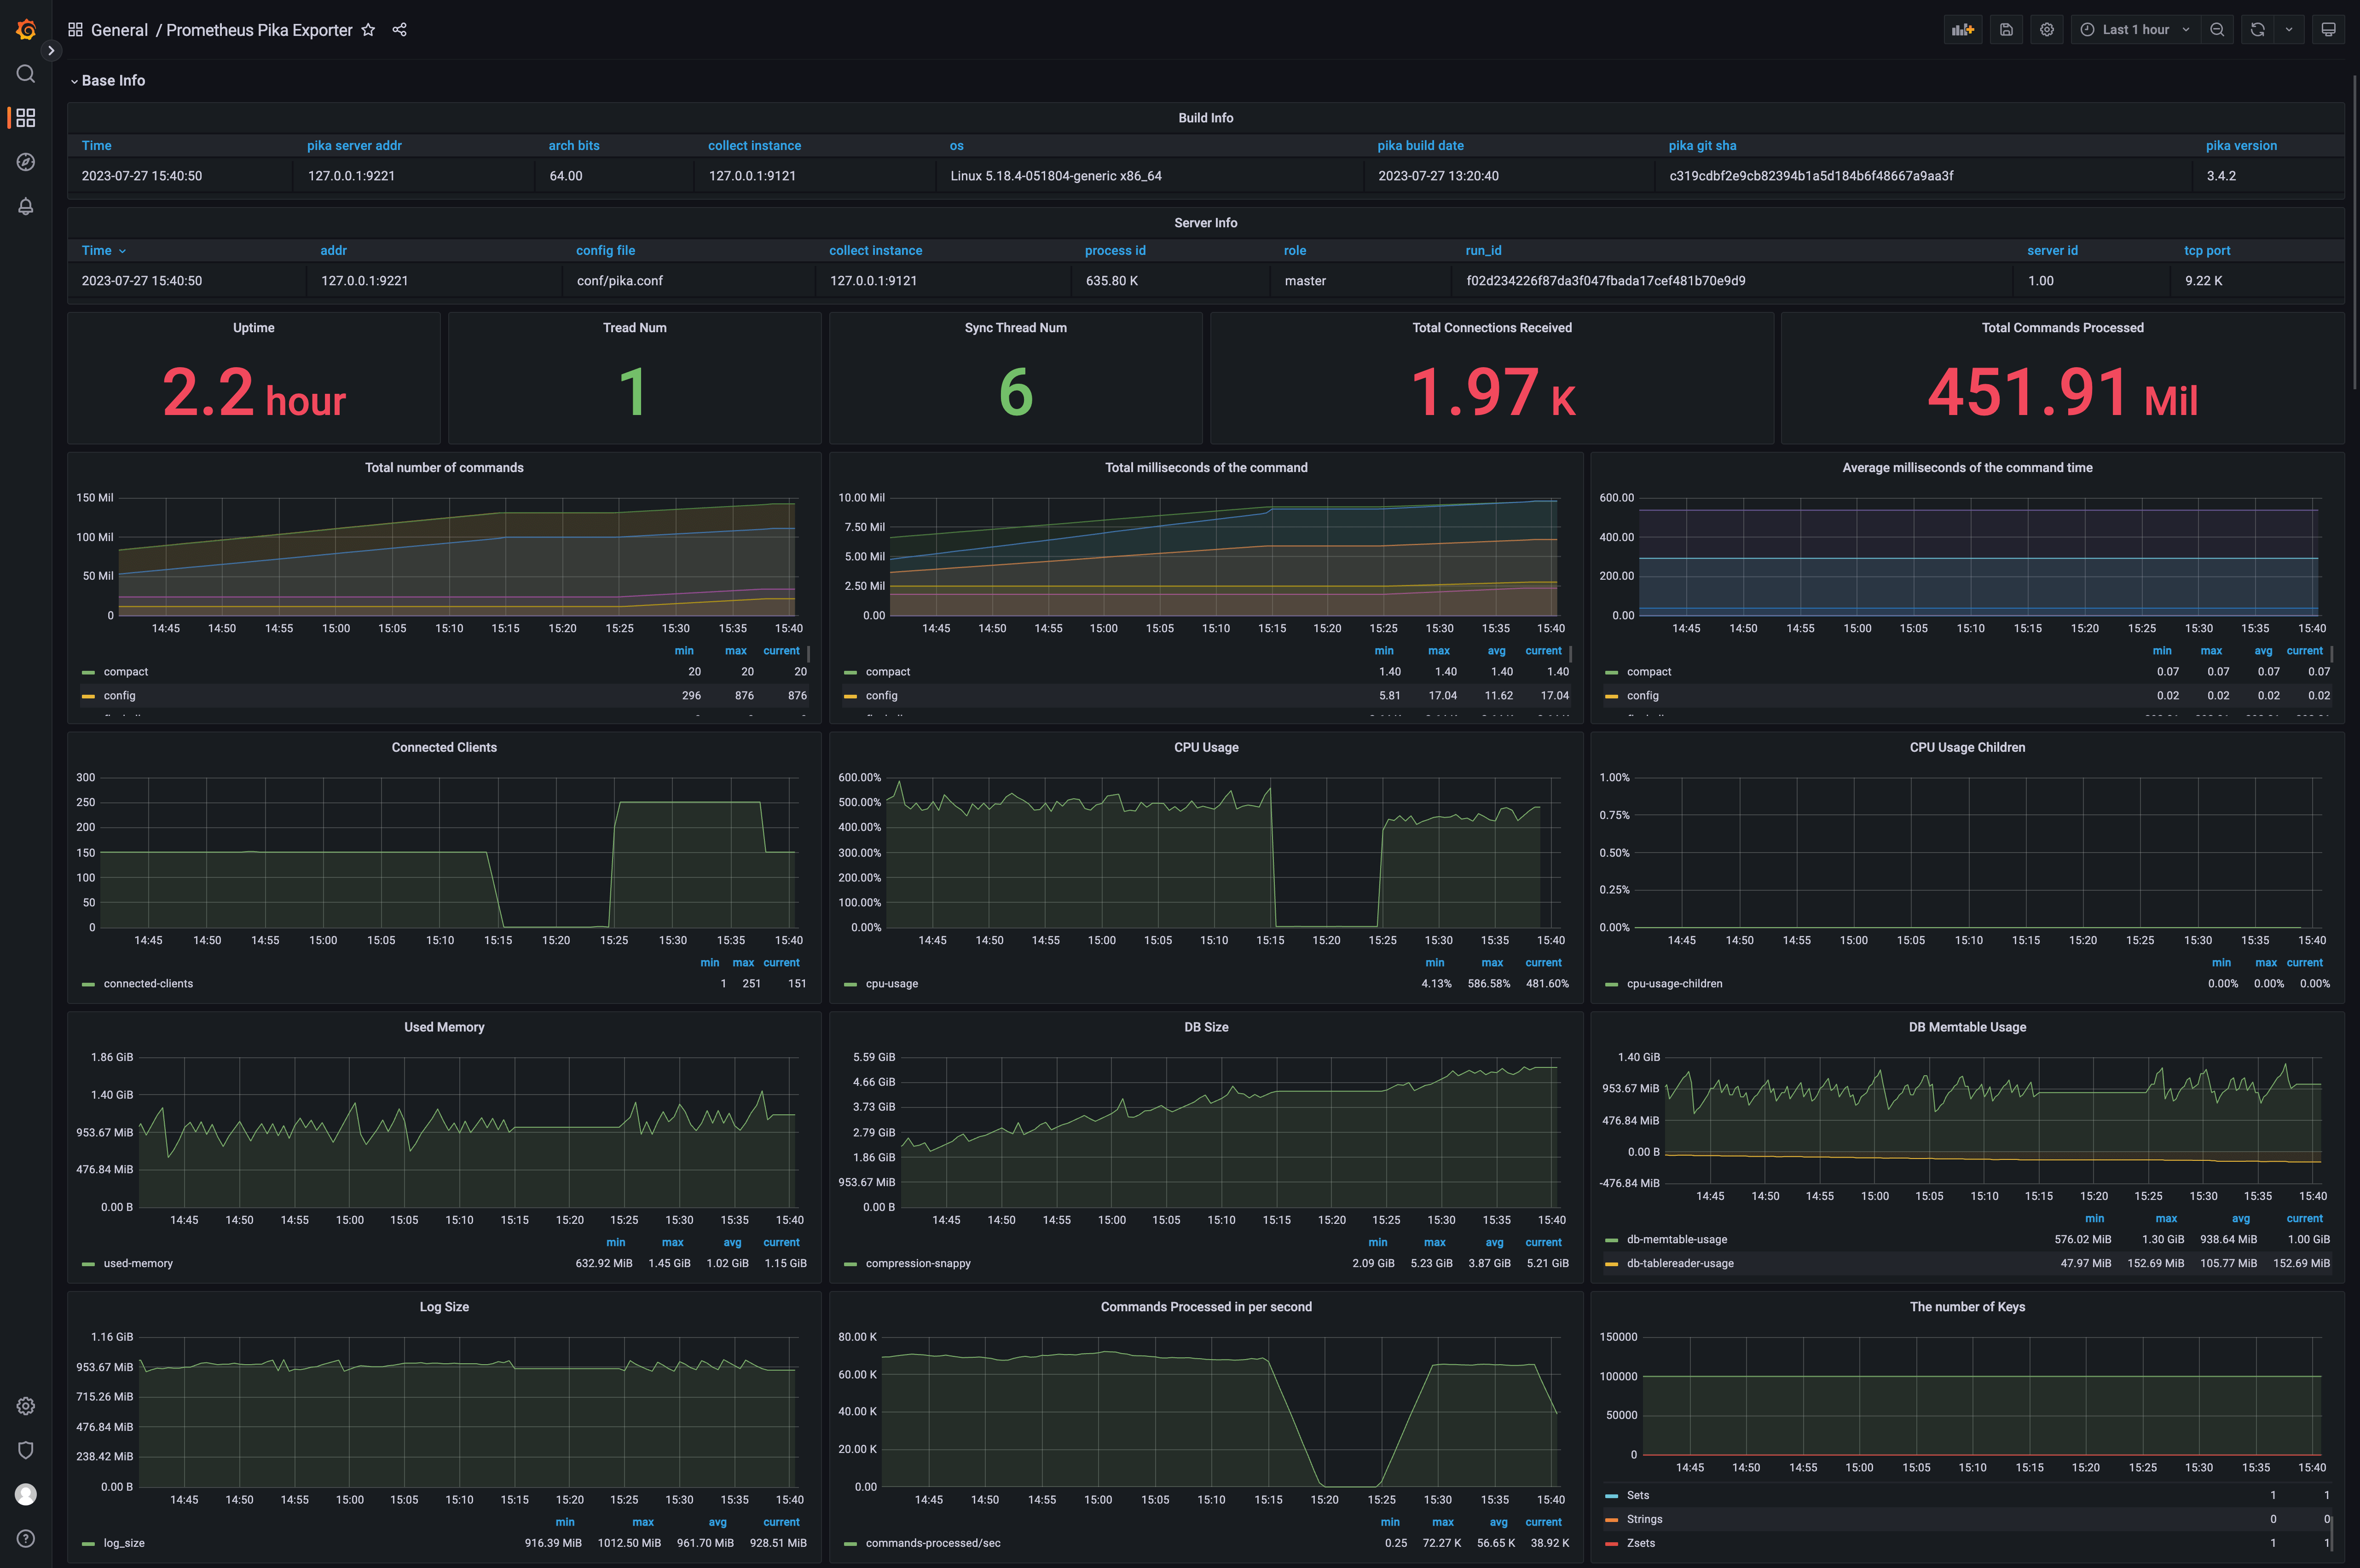Viewport: 2360px width, 1568px height.
Task: Toggle connected-clients legend series
Action: coord(148,984)
